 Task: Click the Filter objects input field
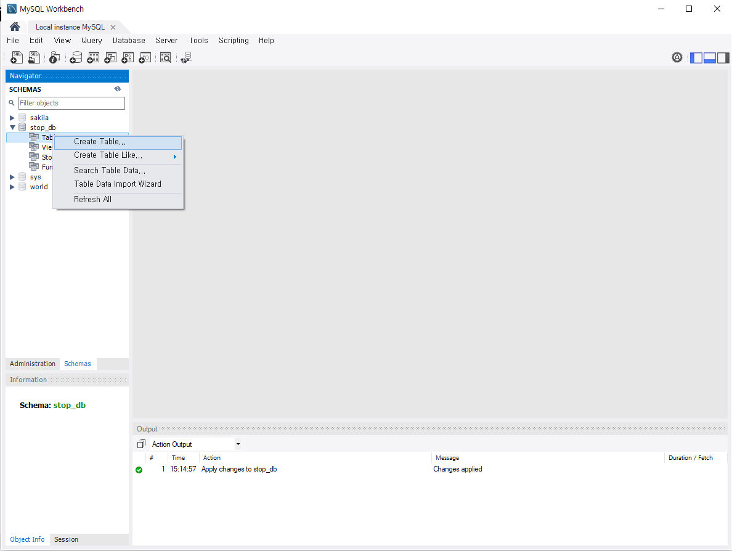click(x=71, y=103)
